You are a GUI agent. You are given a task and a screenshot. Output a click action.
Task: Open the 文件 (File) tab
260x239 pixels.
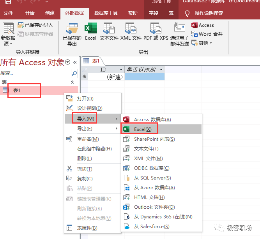(x=8, y=13)
